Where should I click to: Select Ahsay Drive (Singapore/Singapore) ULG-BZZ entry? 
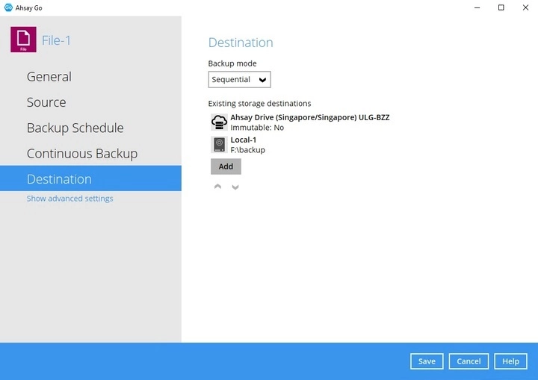[x=310, y=118]
